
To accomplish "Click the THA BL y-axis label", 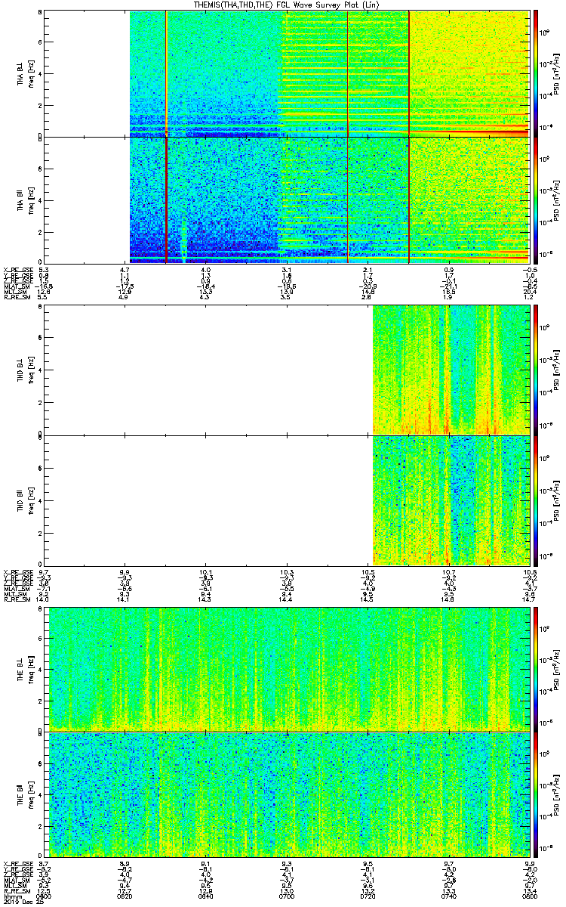I will pyautogui.click(x=20, y=73).
